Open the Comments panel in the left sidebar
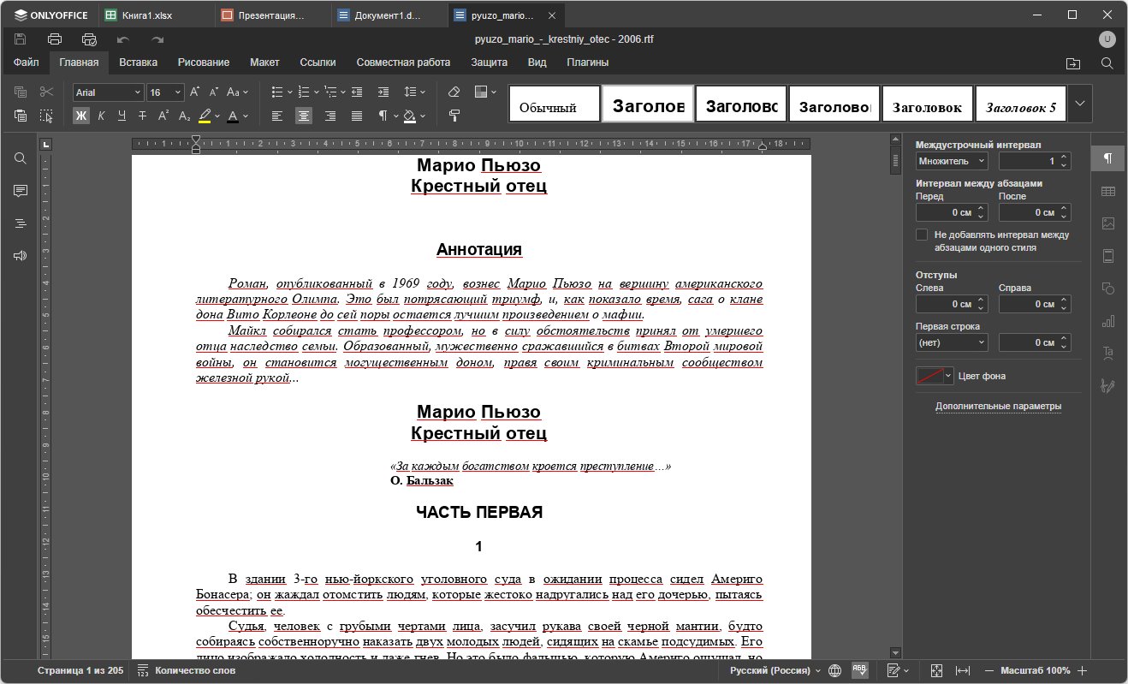1128x684 pixels. coord(21,191)
